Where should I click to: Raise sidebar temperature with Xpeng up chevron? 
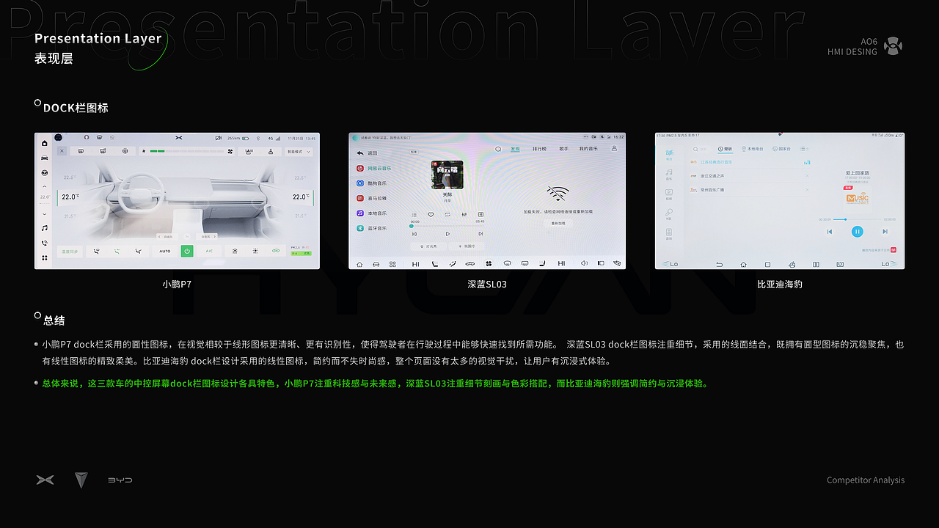pos(44,186)
